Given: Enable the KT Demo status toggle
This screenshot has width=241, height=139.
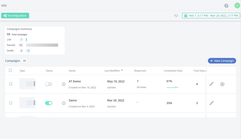Looking at the screenshot, I should point(49,84).
